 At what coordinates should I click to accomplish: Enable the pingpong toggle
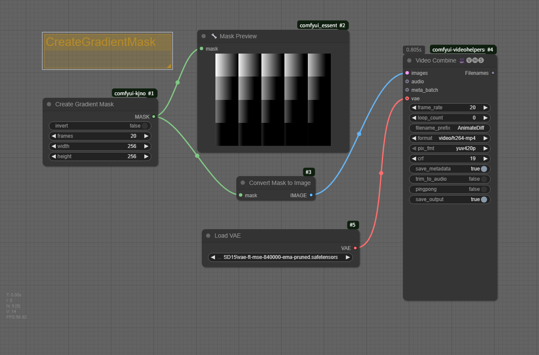coord(484,189)
